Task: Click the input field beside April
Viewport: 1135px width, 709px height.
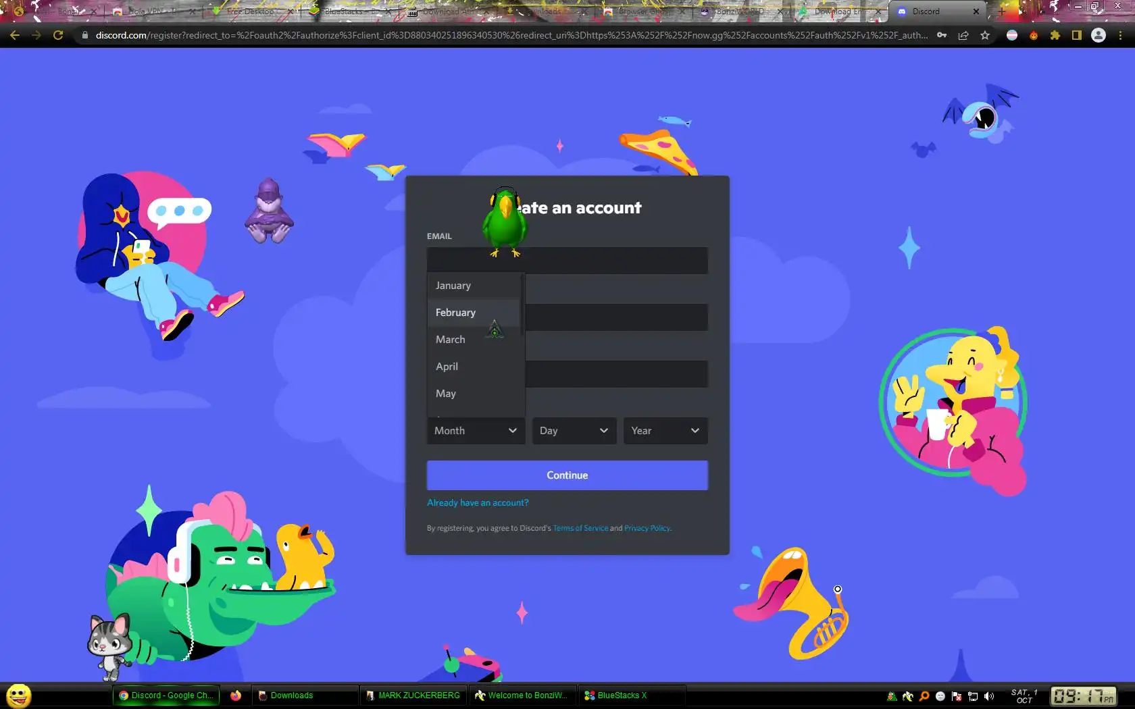Action: [x=617, y=374]
